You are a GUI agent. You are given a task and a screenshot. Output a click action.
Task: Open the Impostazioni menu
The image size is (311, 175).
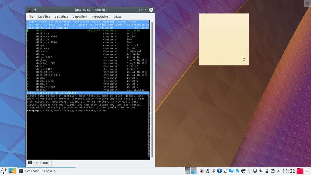[100, 17]
